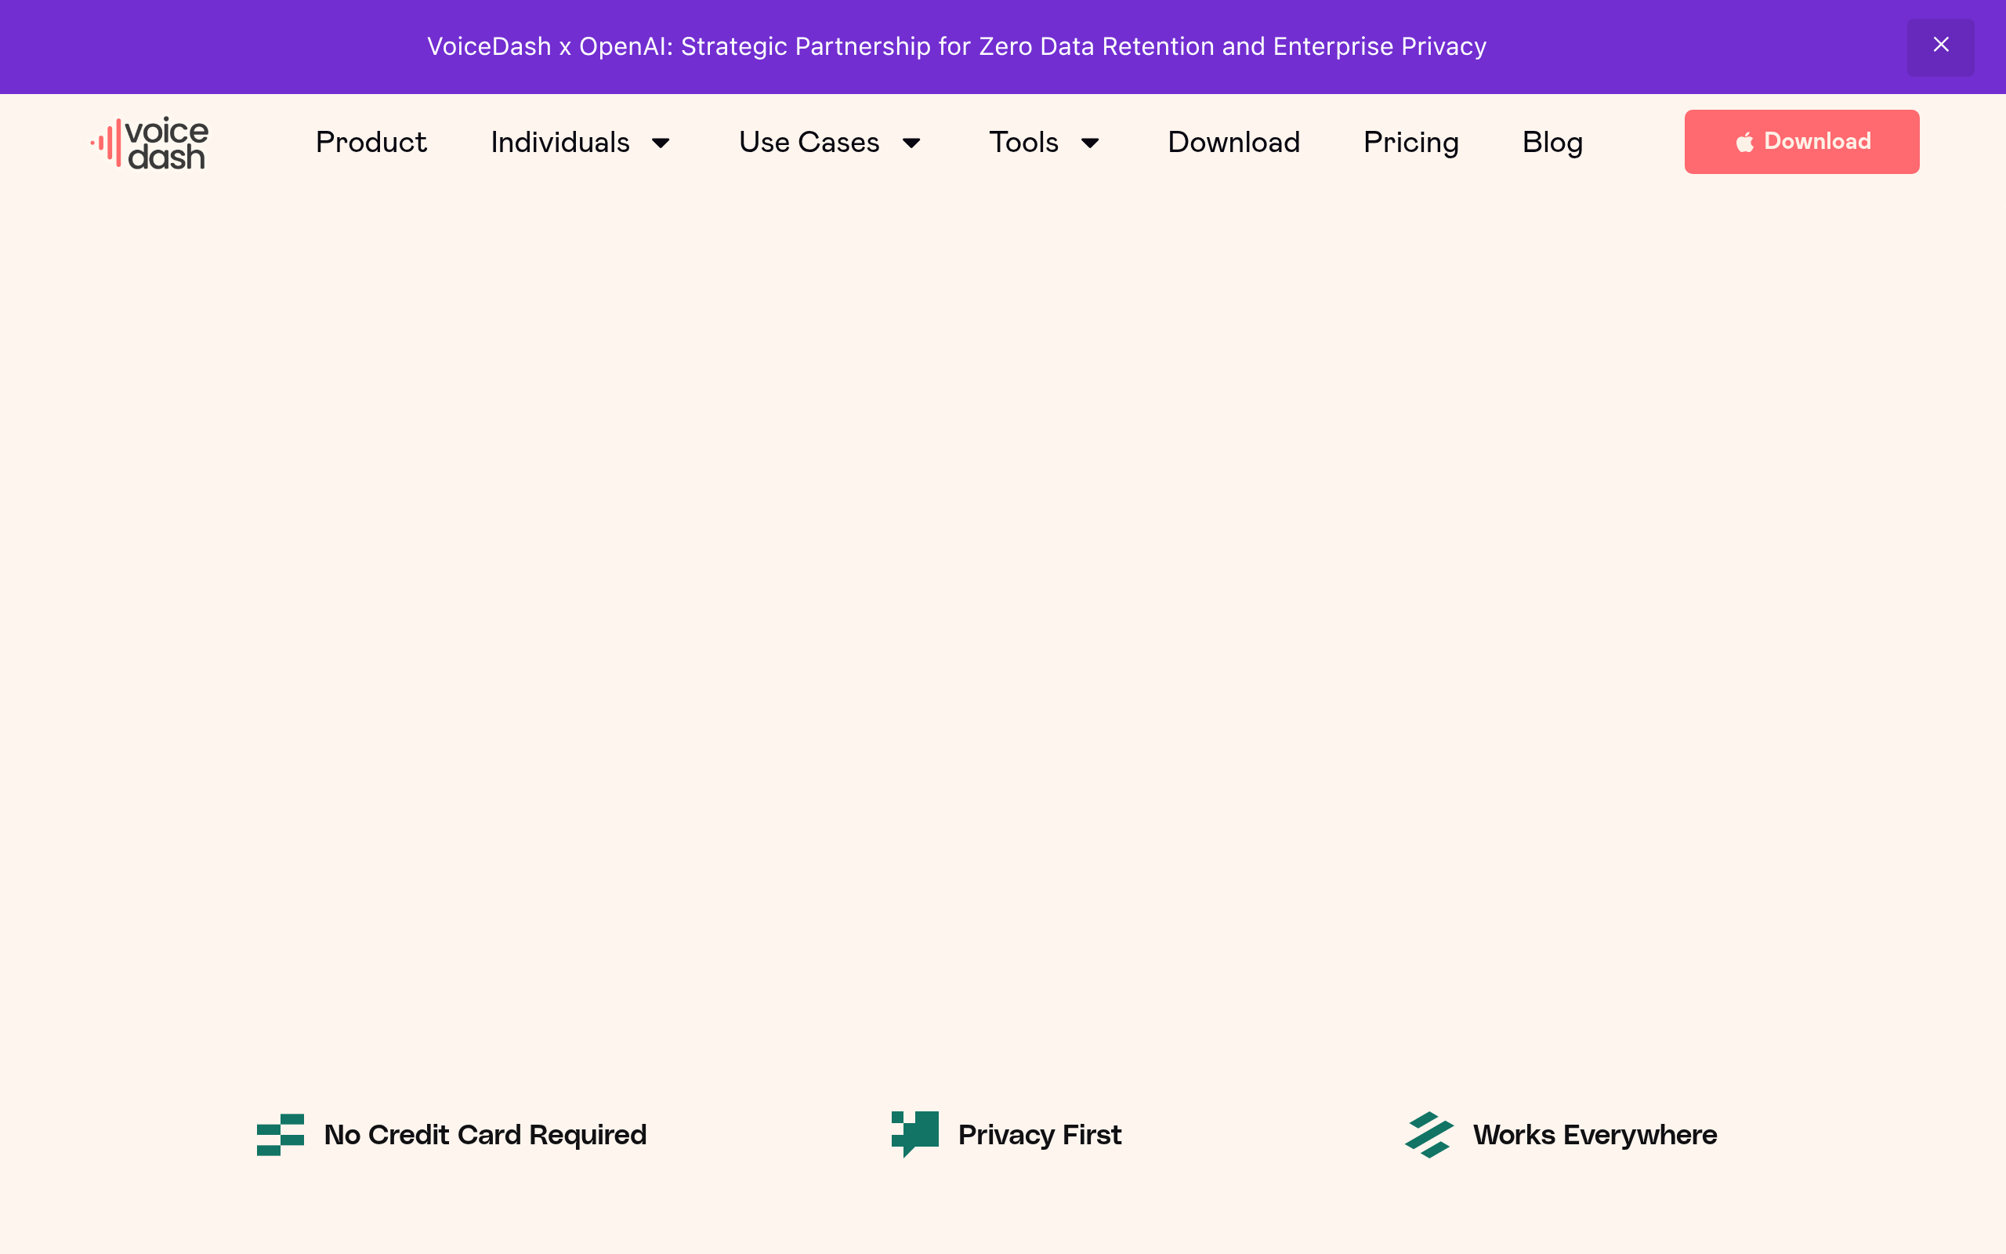Dismiss the announcement banner with X
The width and height of the screenshot is (2006, 1254).
tap(1939, 46)
